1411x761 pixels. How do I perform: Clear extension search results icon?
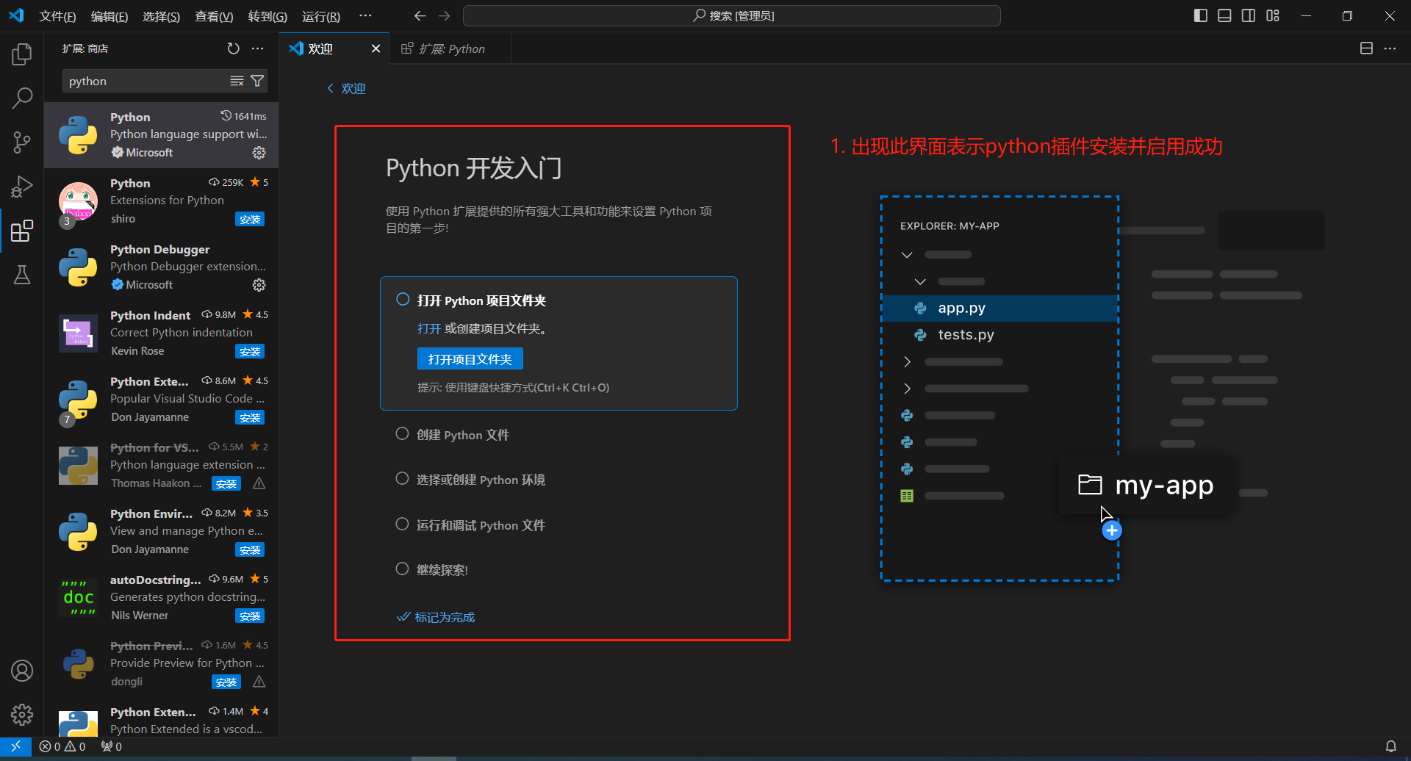click(x=237, y=81)
